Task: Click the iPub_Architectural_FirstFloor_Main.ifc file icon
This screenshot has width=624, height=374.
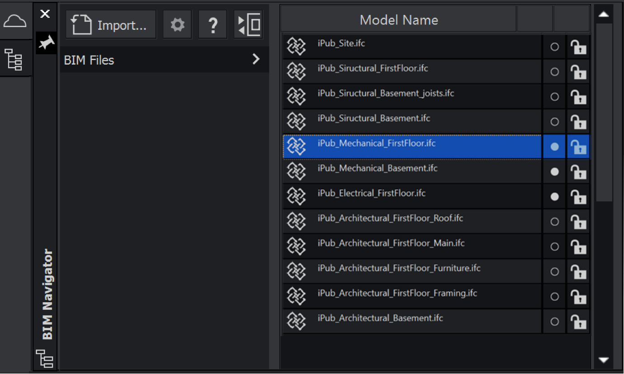Action: 297,246
